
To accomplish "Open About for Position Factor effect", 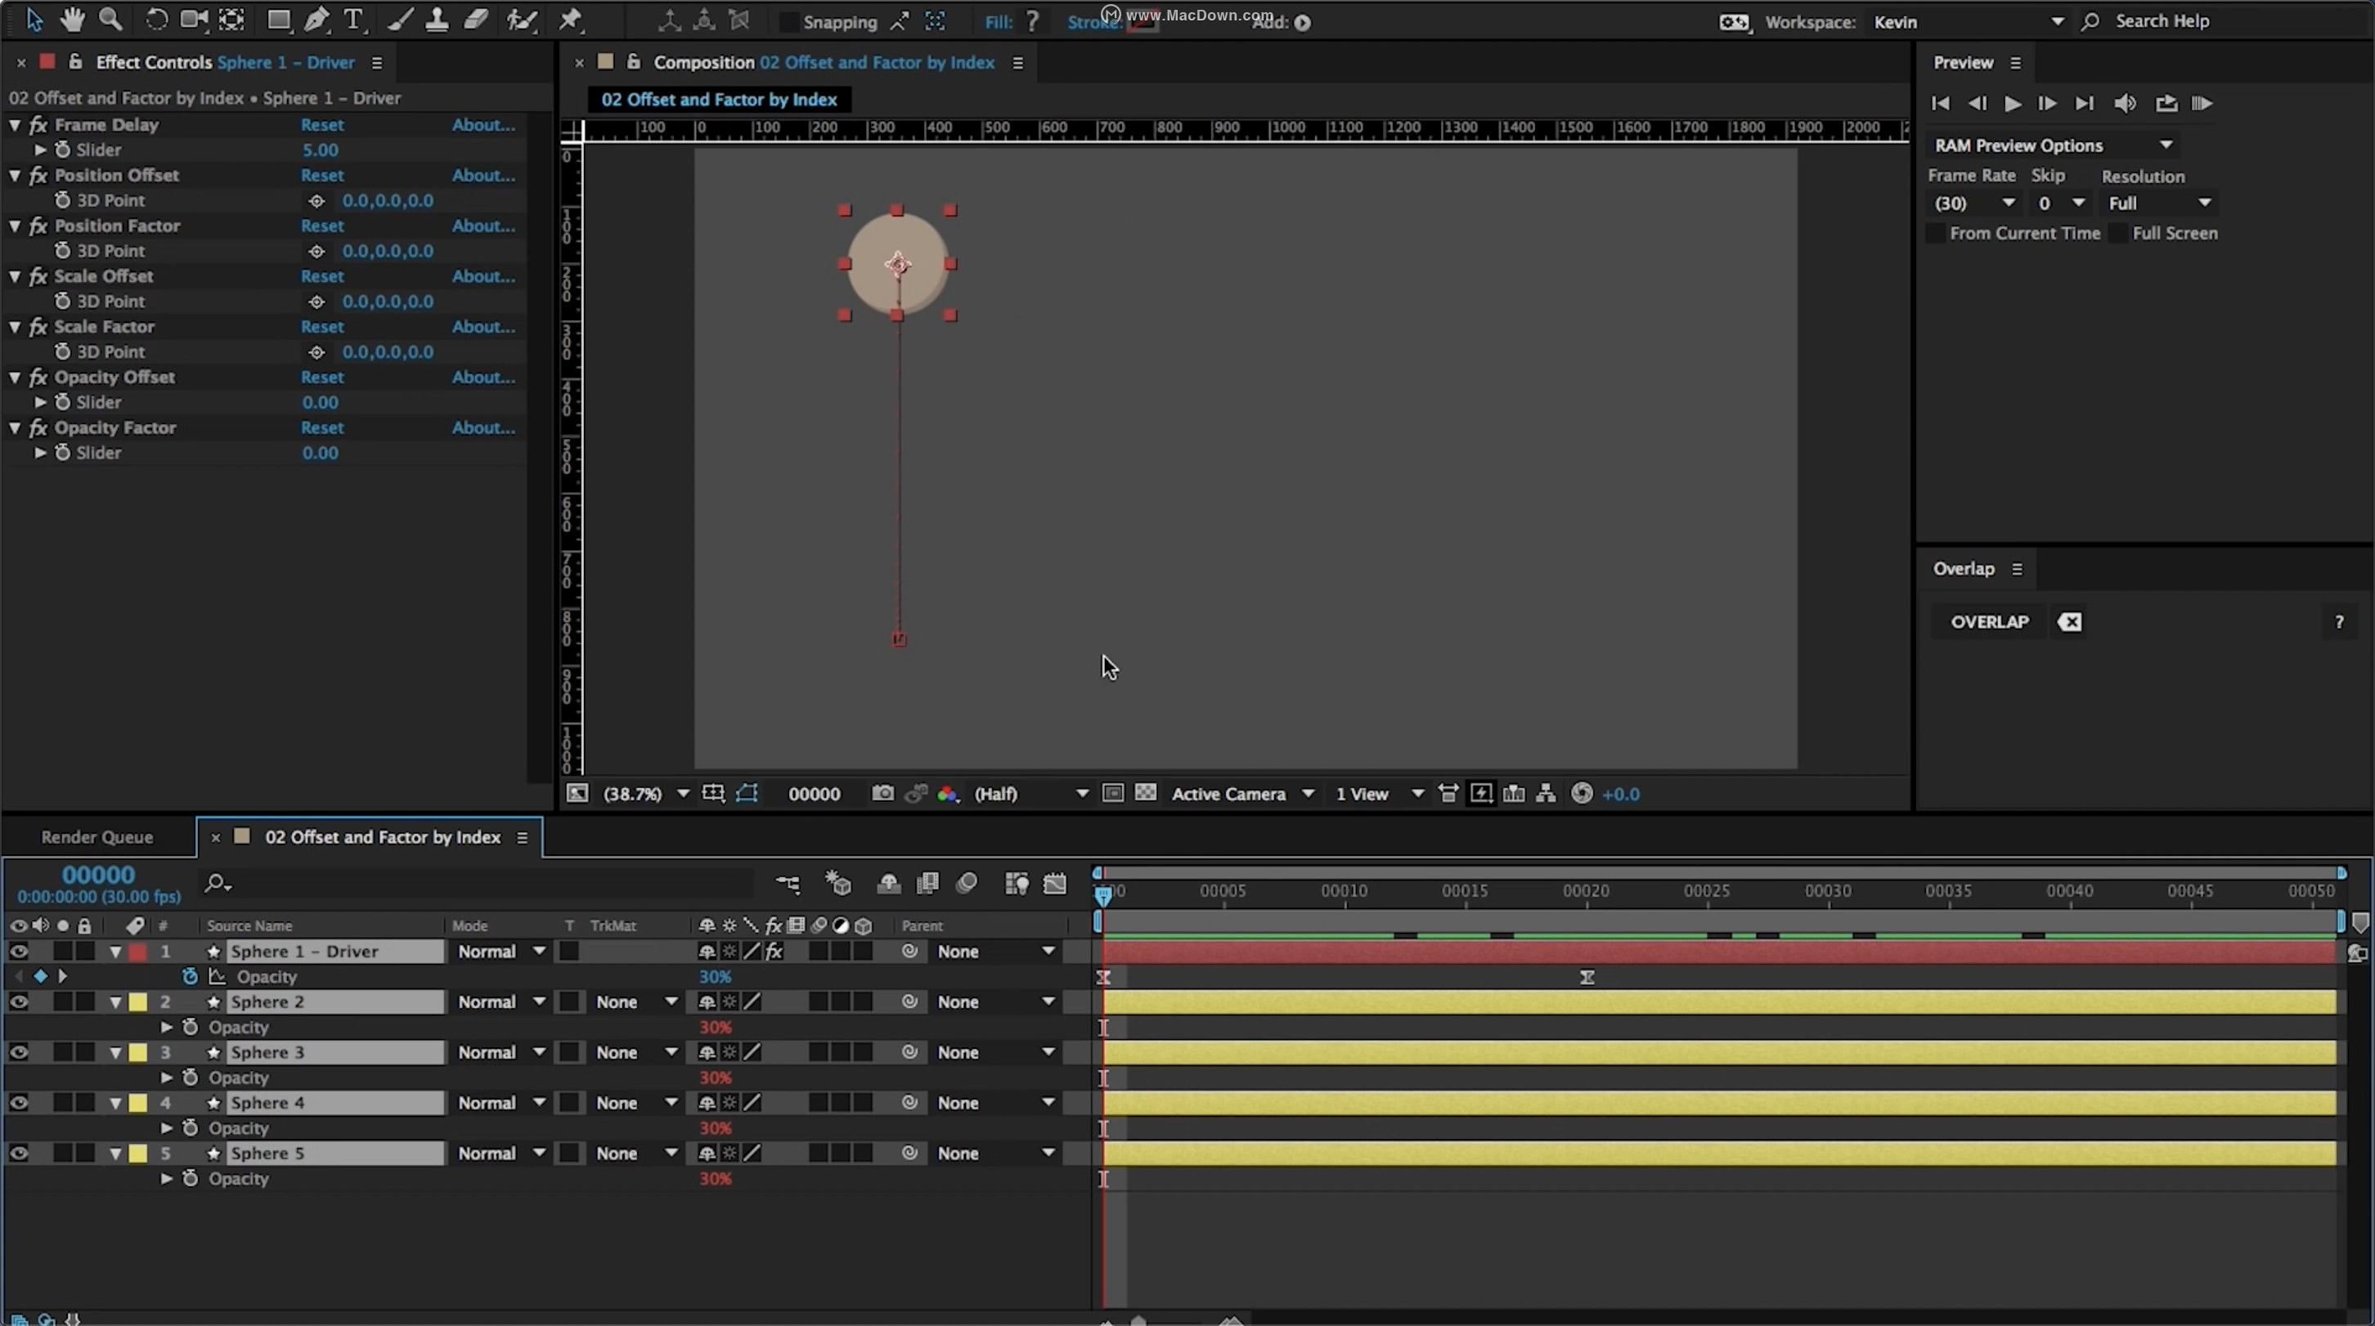I will tap(483, 226).
